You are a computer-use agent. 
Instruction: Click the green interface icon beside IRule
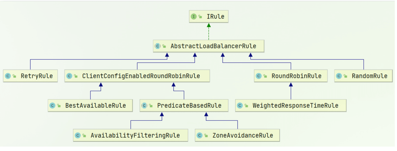point(194,17)
